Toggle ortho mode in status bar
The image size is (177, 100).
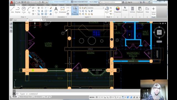108,97
